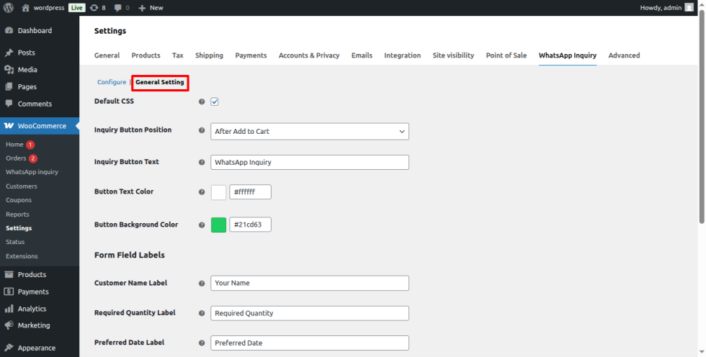The height and width of the screenshot is (357, 706).
Task: Open the updates icon showing 8
Action: pyautogui.click(x=94, y=8)
